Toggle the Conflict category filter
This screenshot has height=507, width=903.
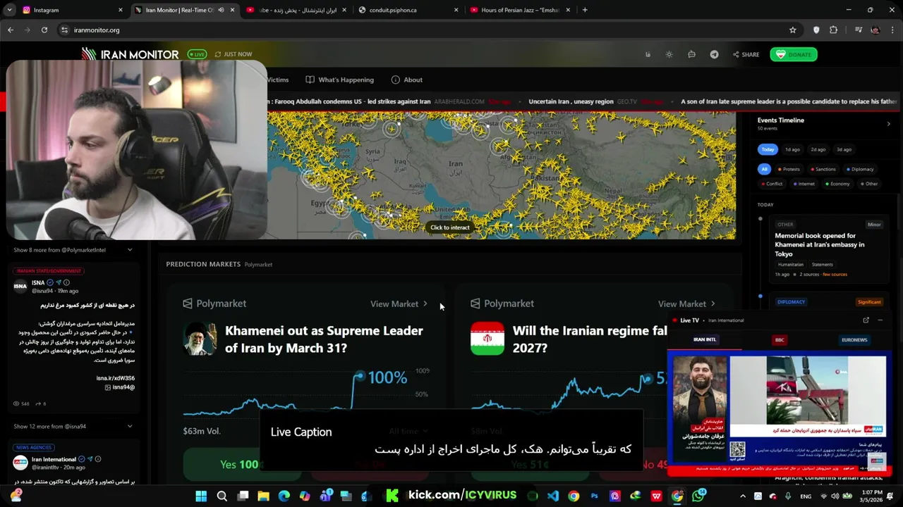pos(772,184)
